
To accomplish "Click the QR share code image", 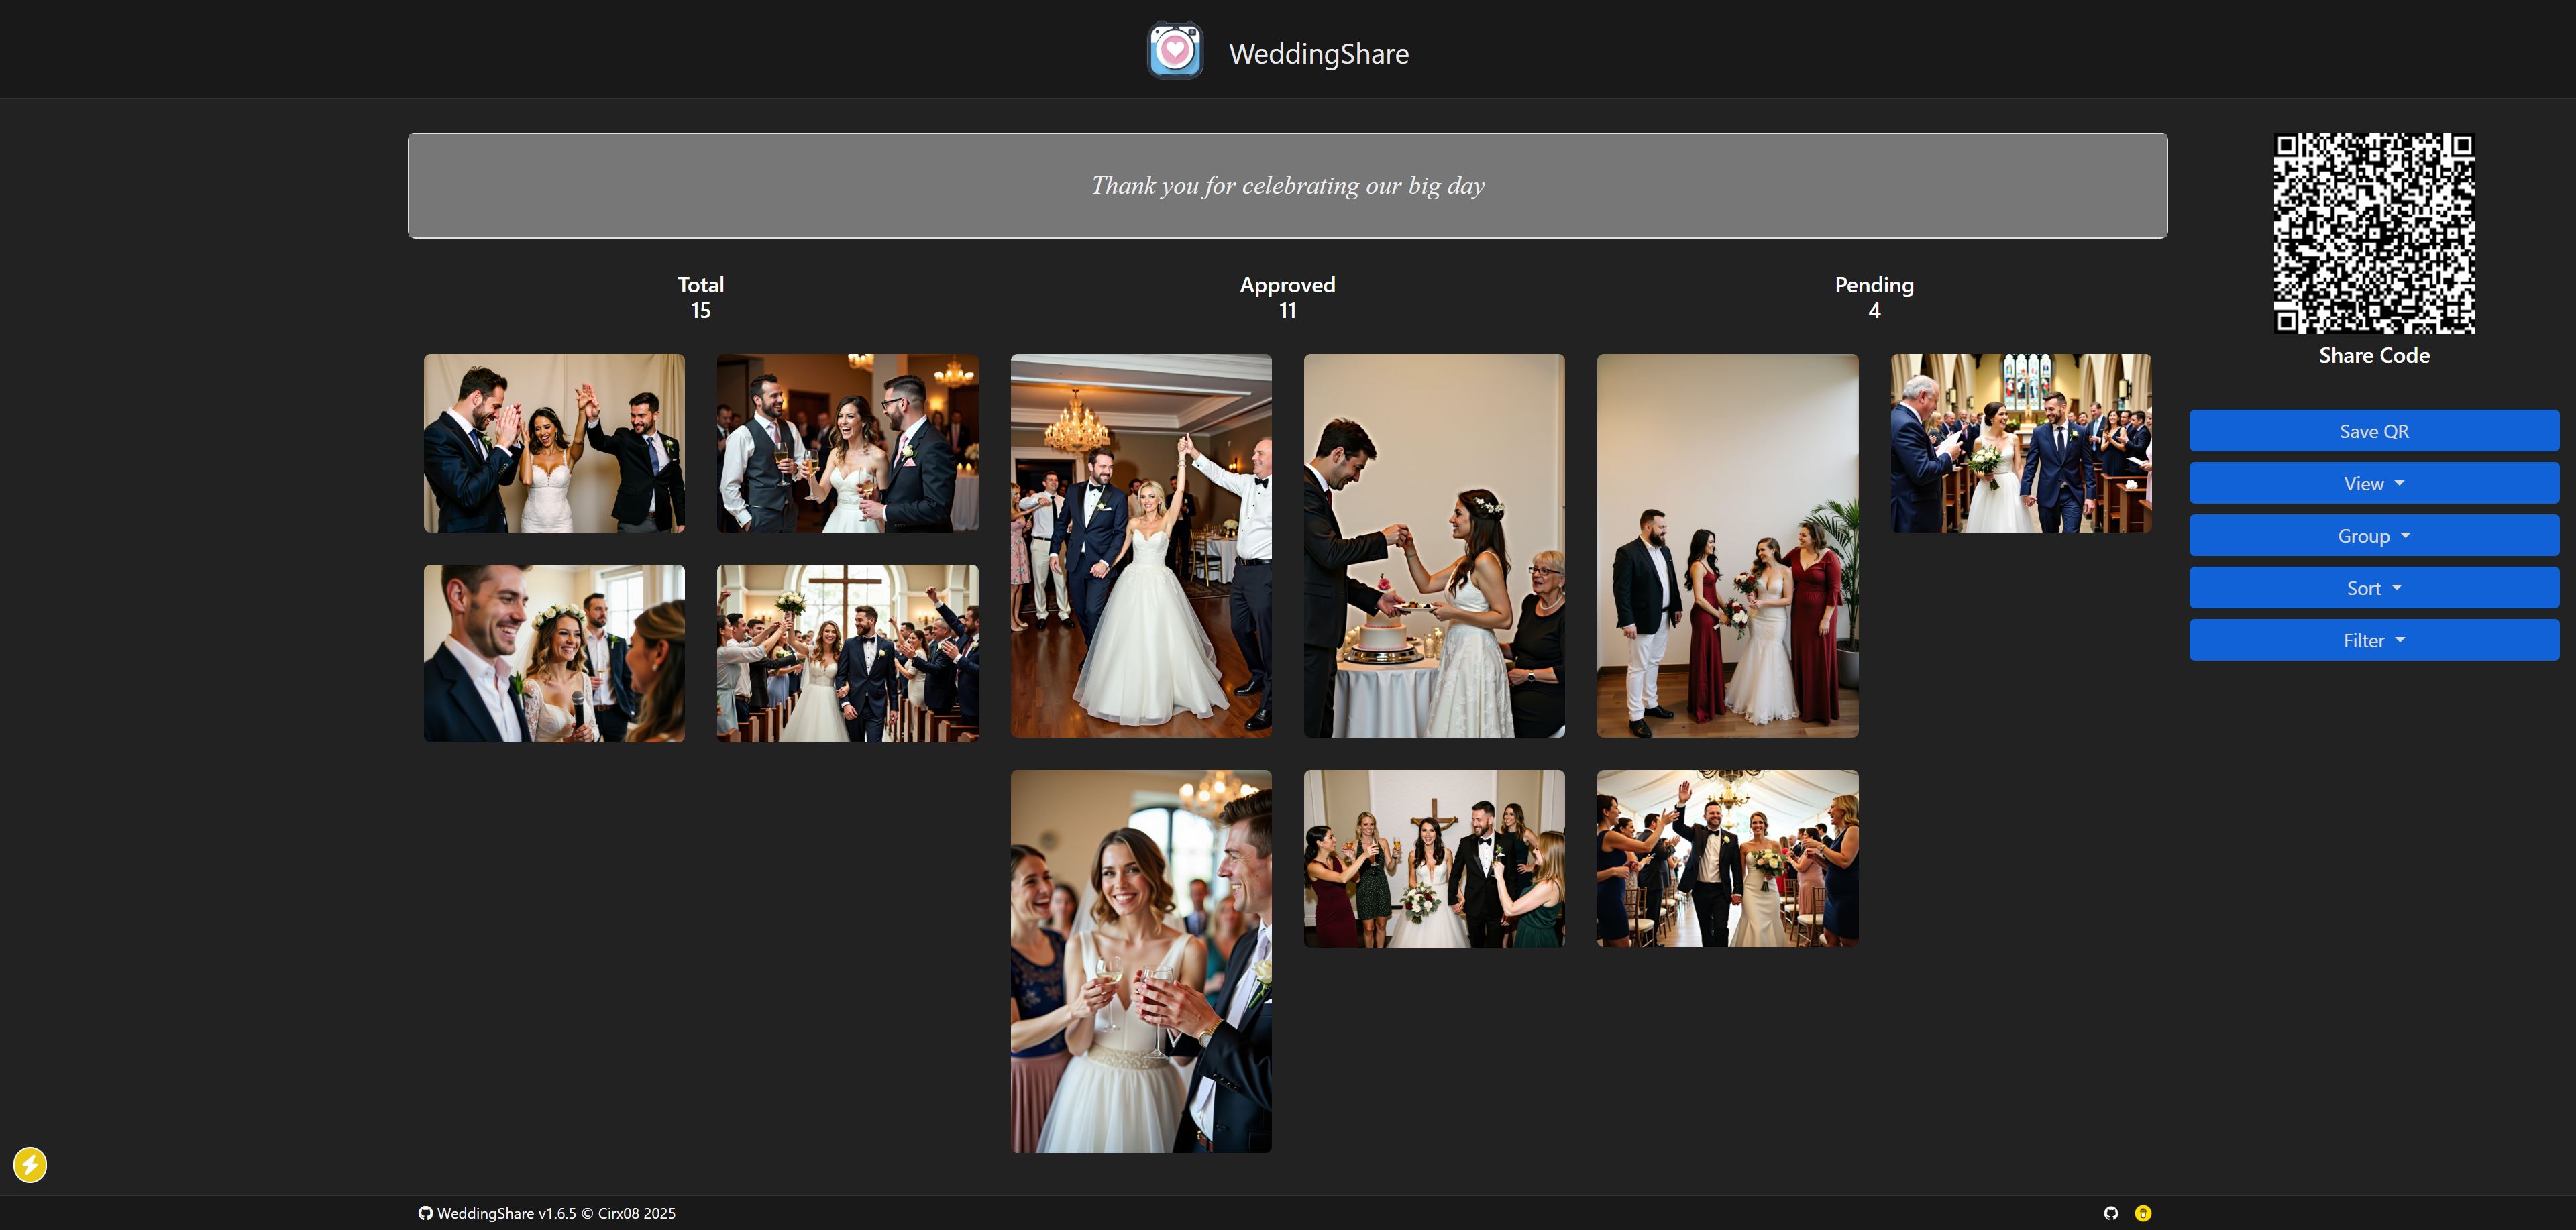I will click(x=2374, y=233).
